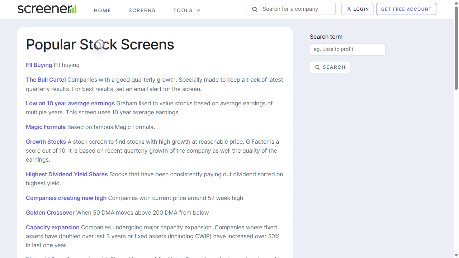Click the Screener logo icon
This screenshot has height=258, width=459.
coord(73,9)
